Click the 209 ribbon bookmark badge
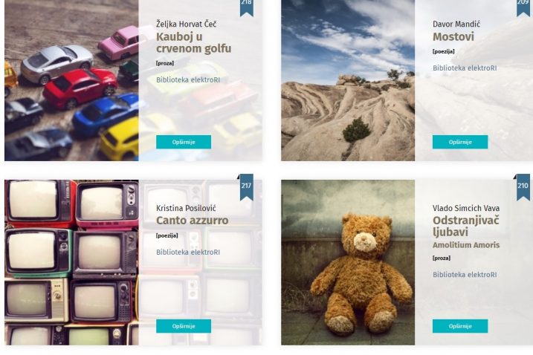The width and height of the screenshot is (533, 355). (523, 7)
